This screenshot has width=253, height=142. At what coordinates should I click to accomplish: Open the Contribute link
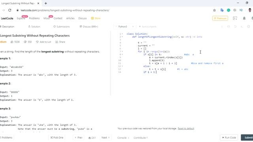pyautogui.click(x=141, y=138)
